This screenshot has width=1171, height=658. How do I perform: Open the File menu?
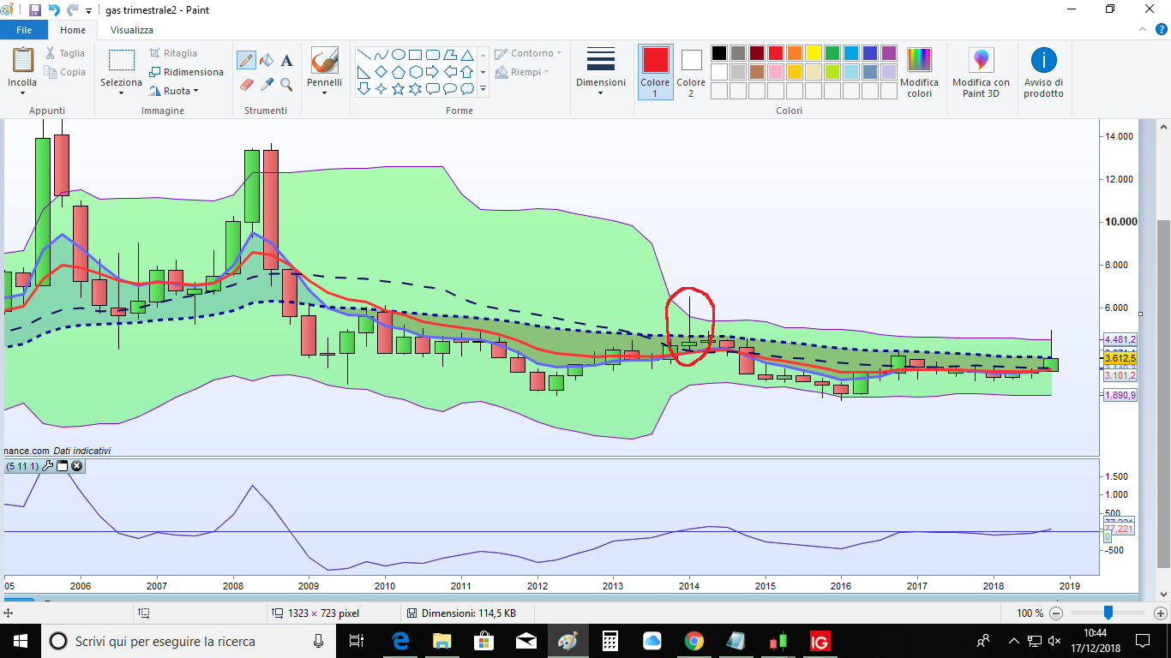click(x=24, y=29)
